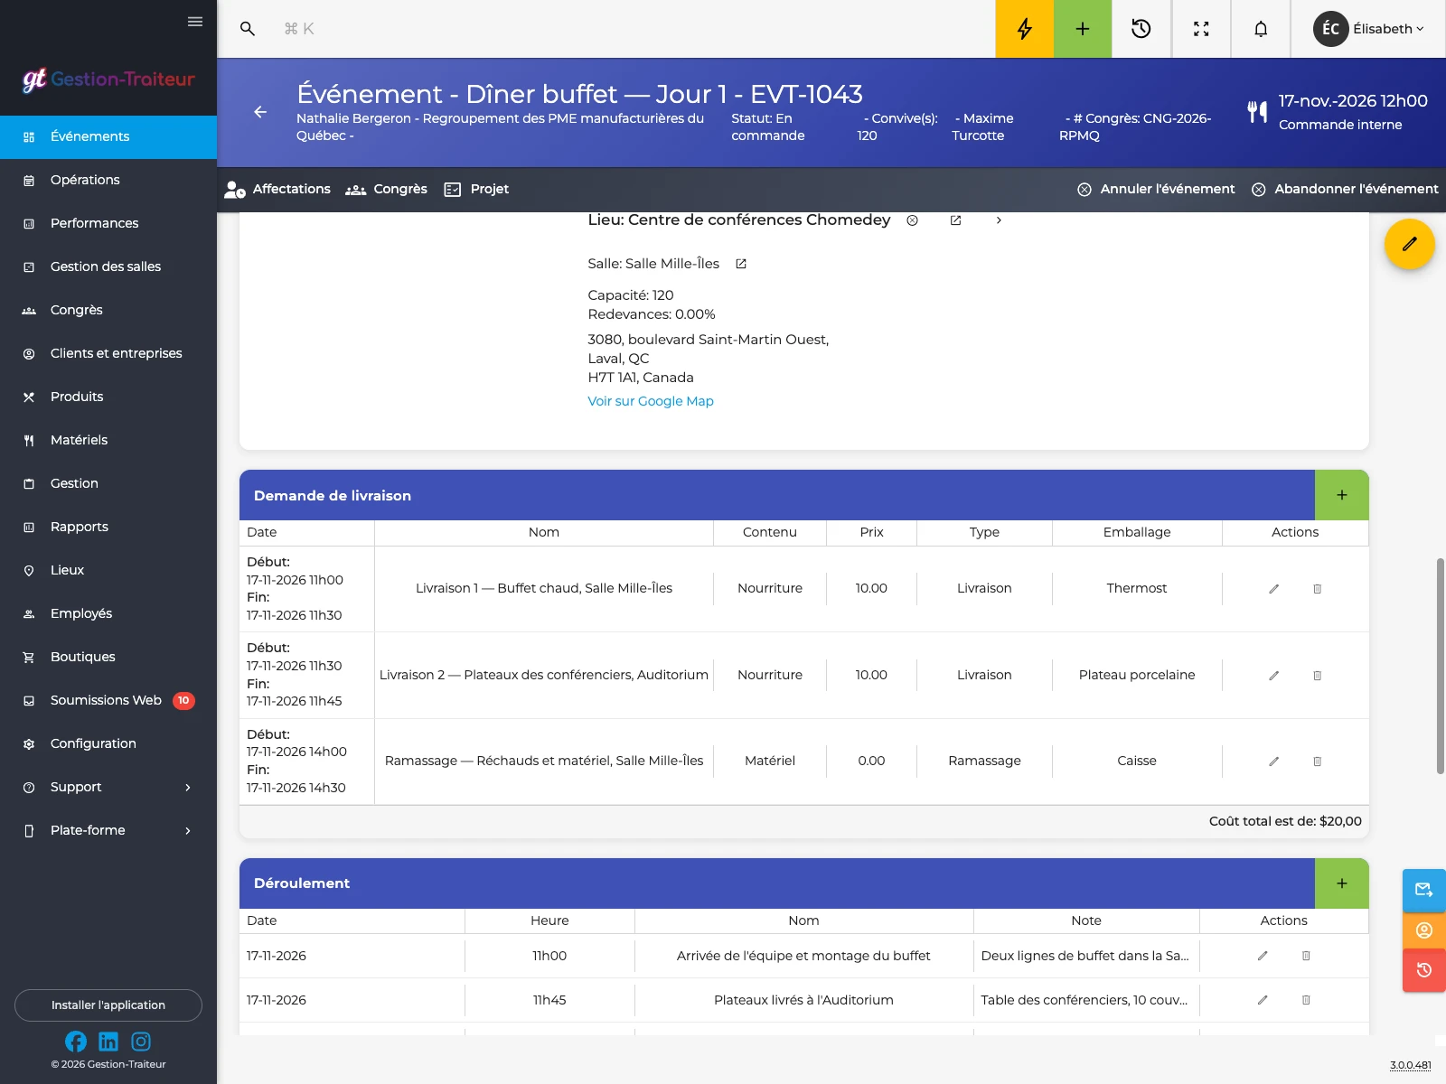Add a new Déroulement entry
1446x1084 pixels.
(1342, 883)
